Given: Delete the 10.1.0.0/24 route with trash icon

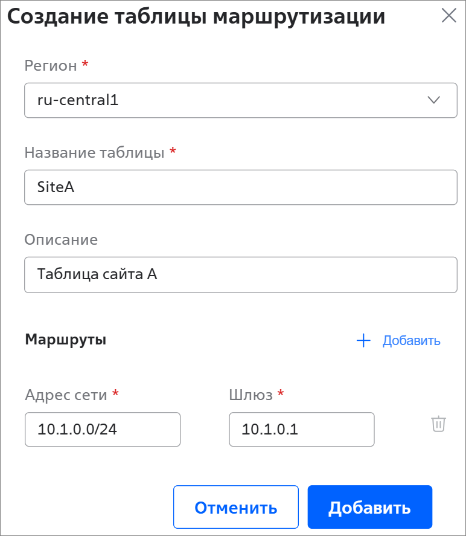Looking at the screenshot, I should [438, 424].
